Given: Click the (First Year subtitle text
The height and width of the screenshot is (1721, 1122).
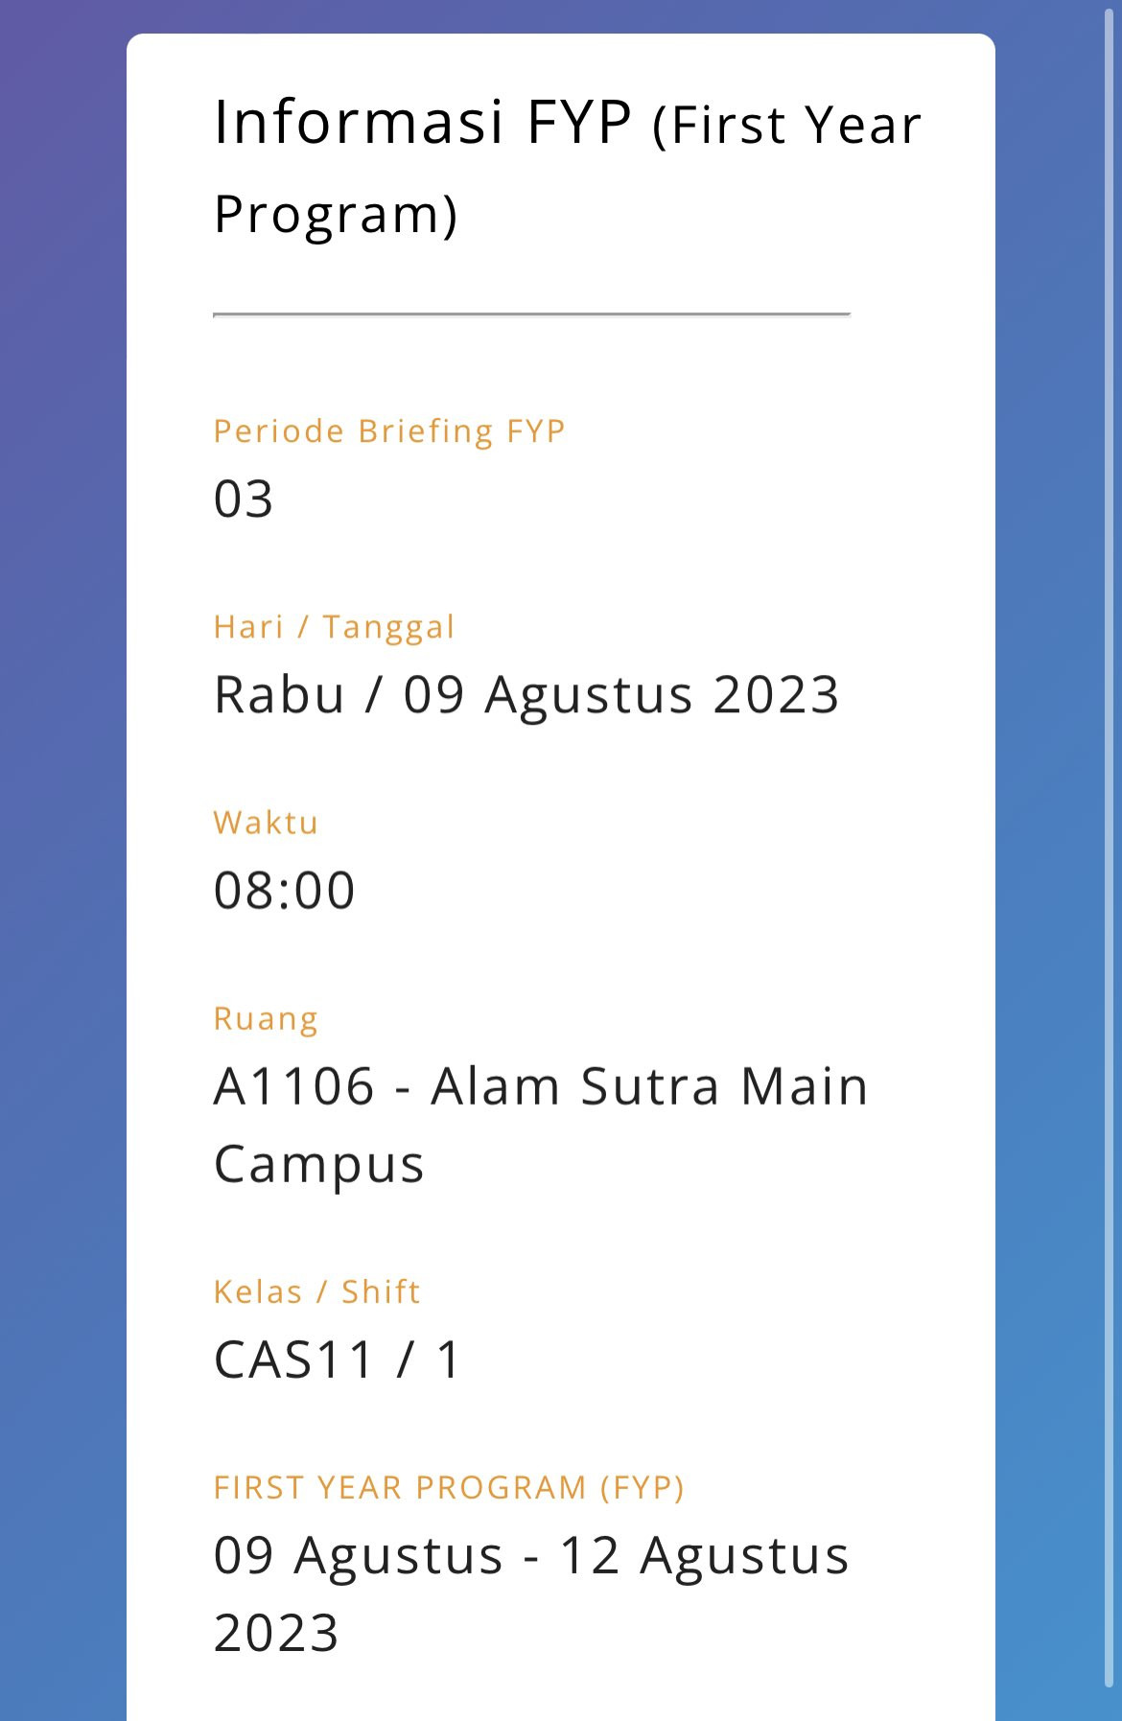Looking at the screenshot, I should (x=787, y=126).
